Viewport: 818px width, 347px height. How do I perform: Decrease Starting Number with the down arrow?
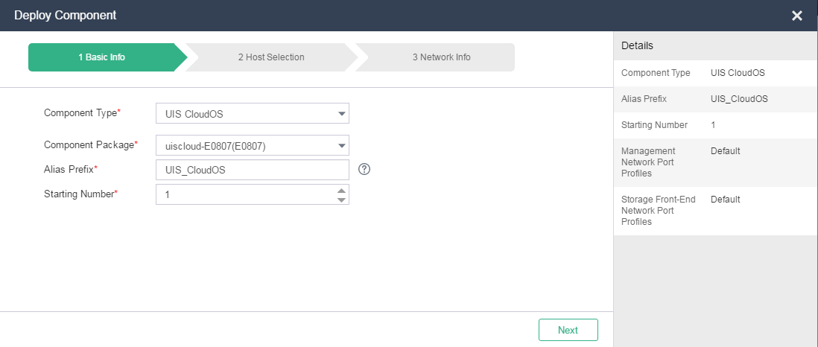tap(341, 200)
